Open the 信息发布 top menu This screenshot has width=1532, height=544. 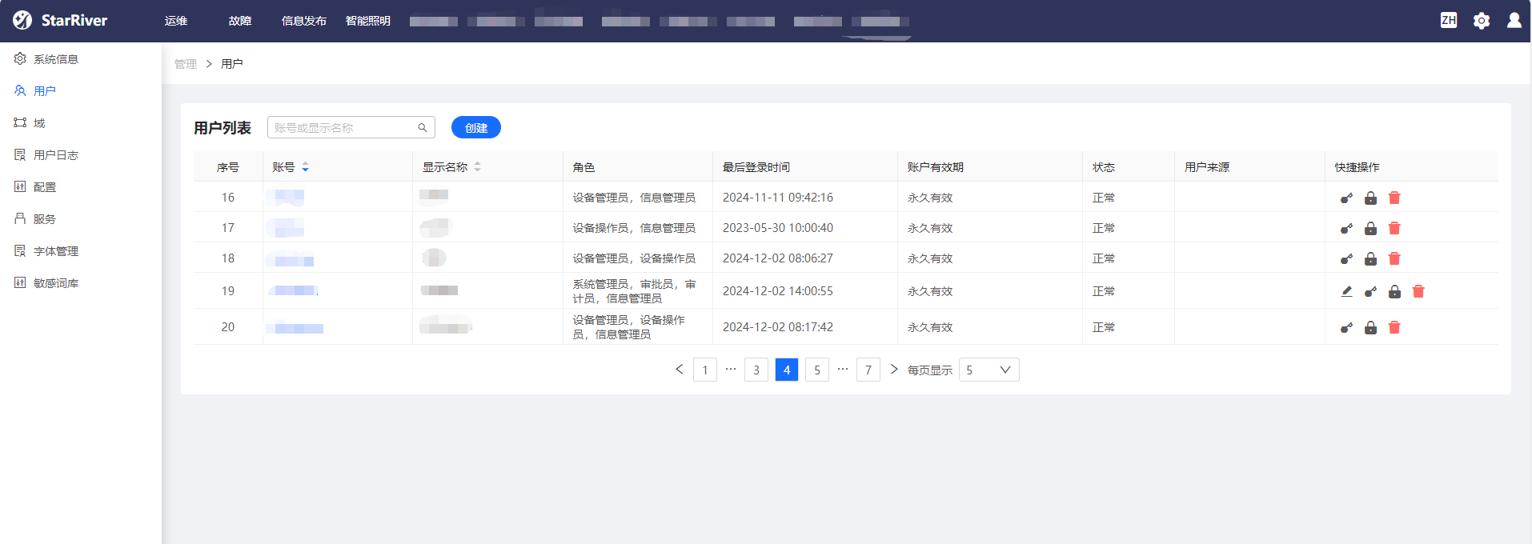point(304,21)
